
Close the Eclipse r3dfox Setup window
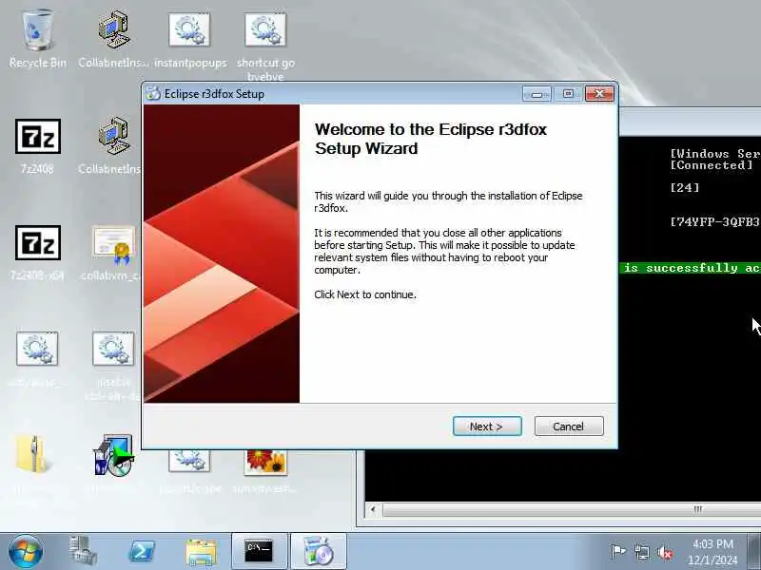click(599, 93)
